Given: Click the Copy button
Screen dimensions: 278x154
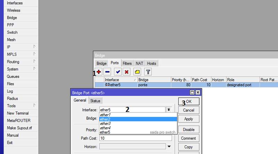Looking at the screenshot, I should point(189,147).
